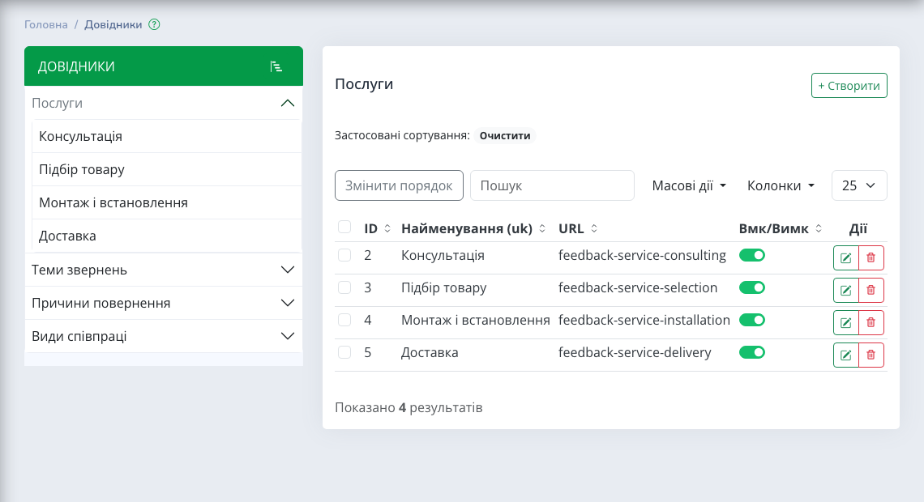Select the checkbox for row ID 4
Image resolution: width=924 pixels, height=502 pixels.
coord(344,320)
